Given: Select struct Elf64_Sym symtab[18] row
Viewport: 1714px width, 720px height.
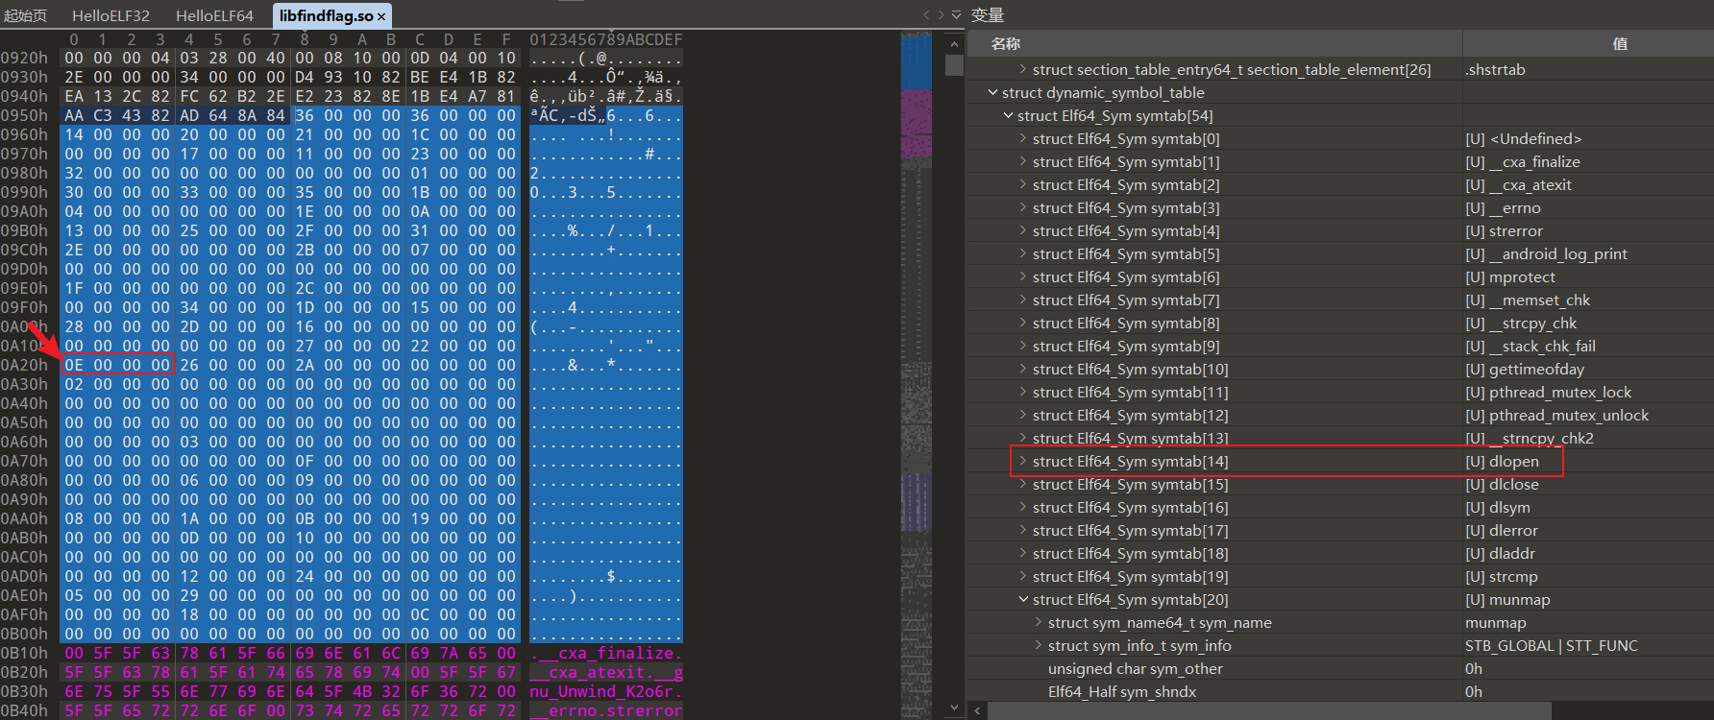Looking at the screenshot, I should click(x=1340, y=553).
